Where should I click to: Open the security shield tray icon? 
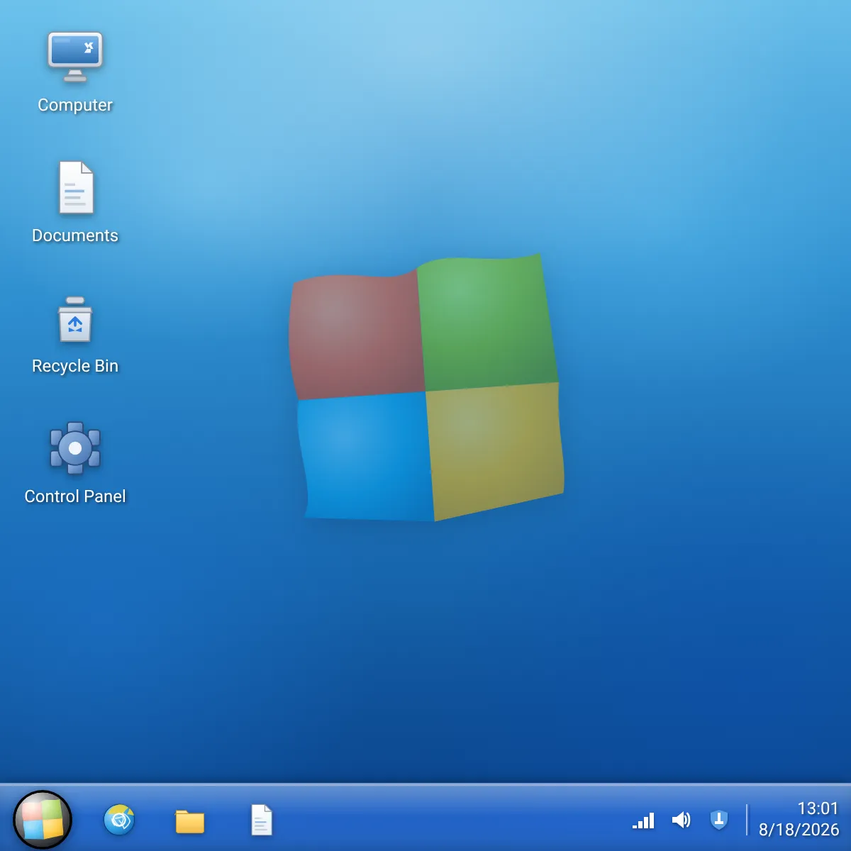tap(719, 821)
